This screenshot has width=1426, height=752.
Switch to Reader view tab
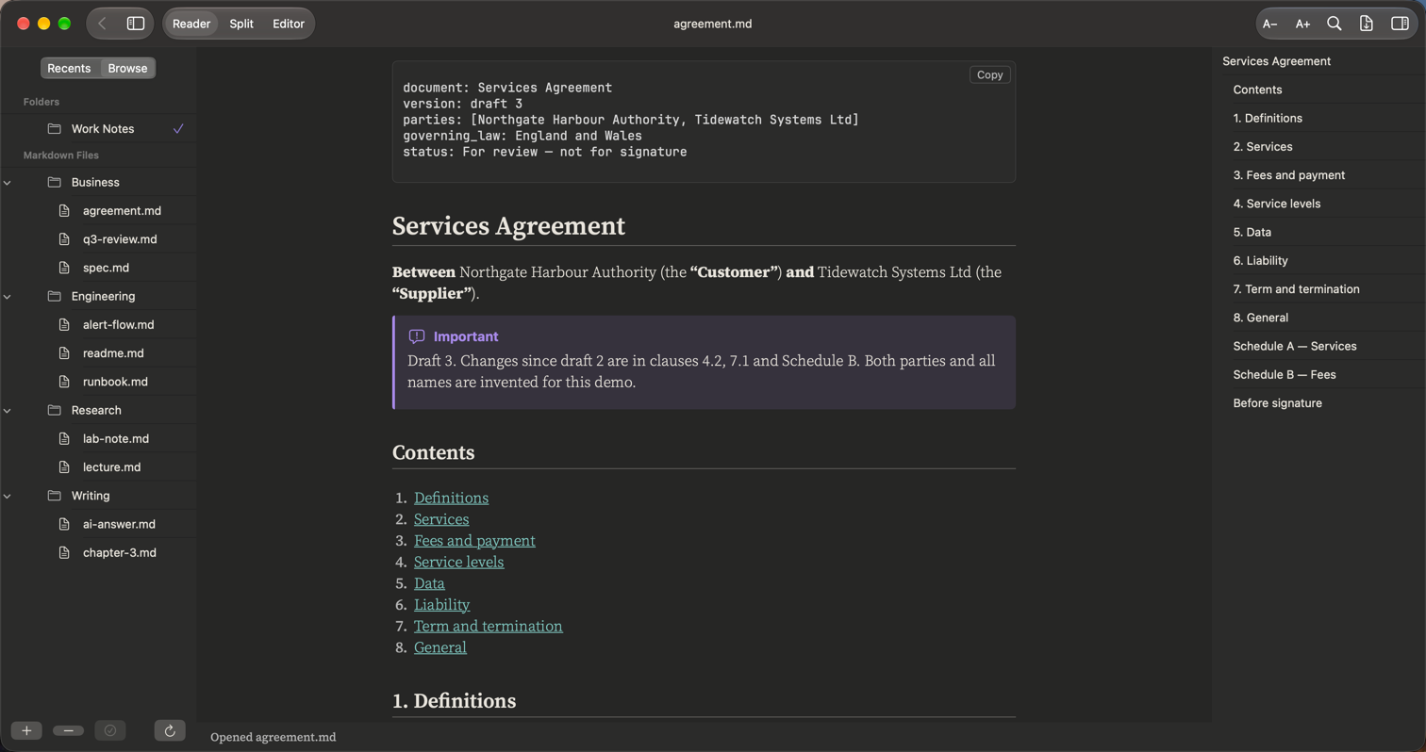tap(191, 24)
